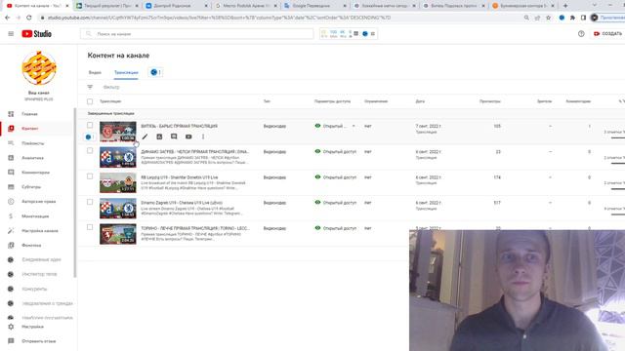Click the blue extension badge beside Трансляции tab

coord(155,72)
